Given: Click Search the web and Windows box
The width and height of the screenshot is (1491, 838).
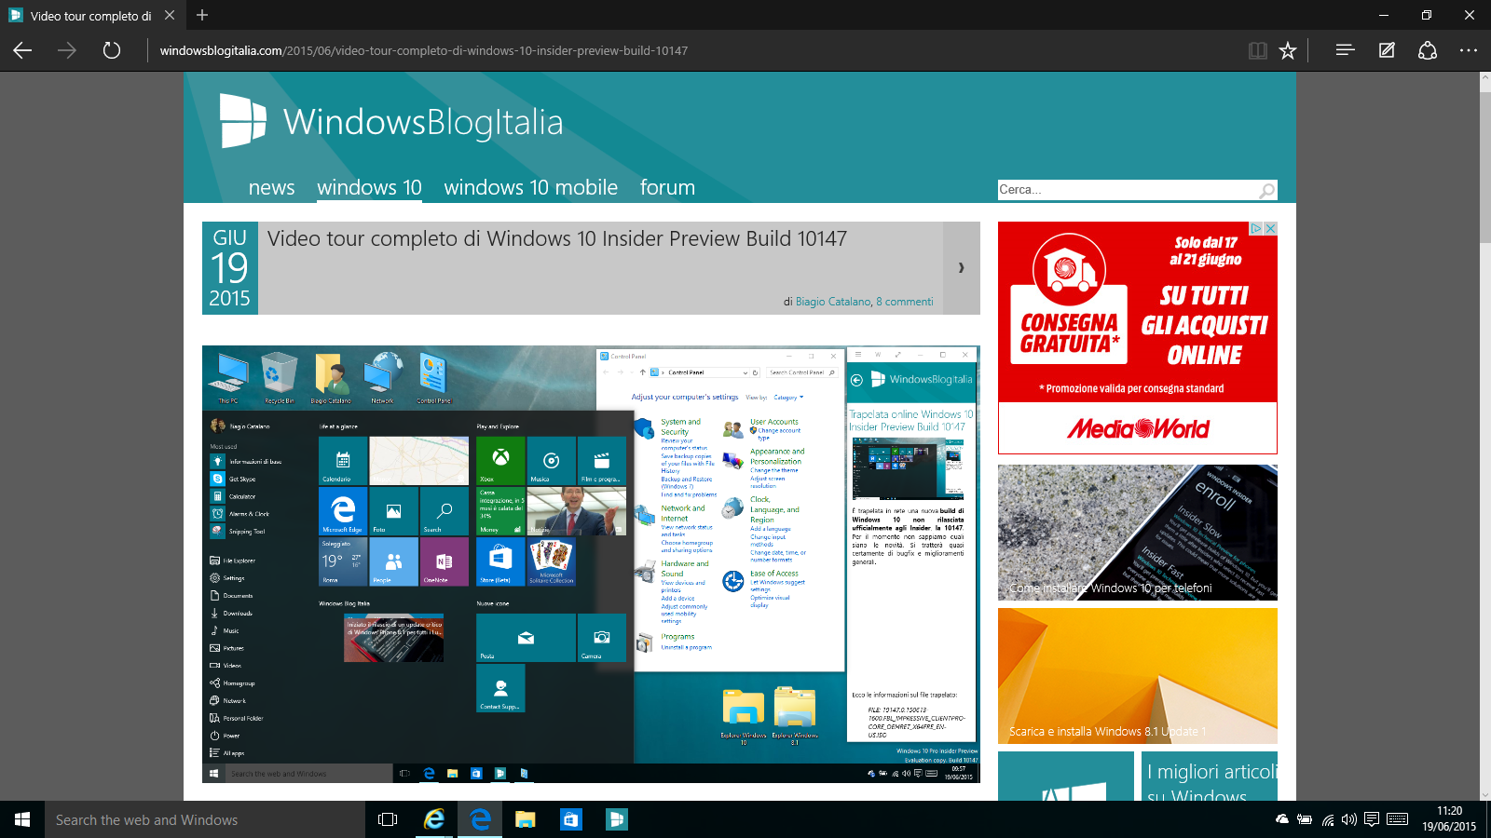Looking at the screenshot, I should (x=205, y=819).
